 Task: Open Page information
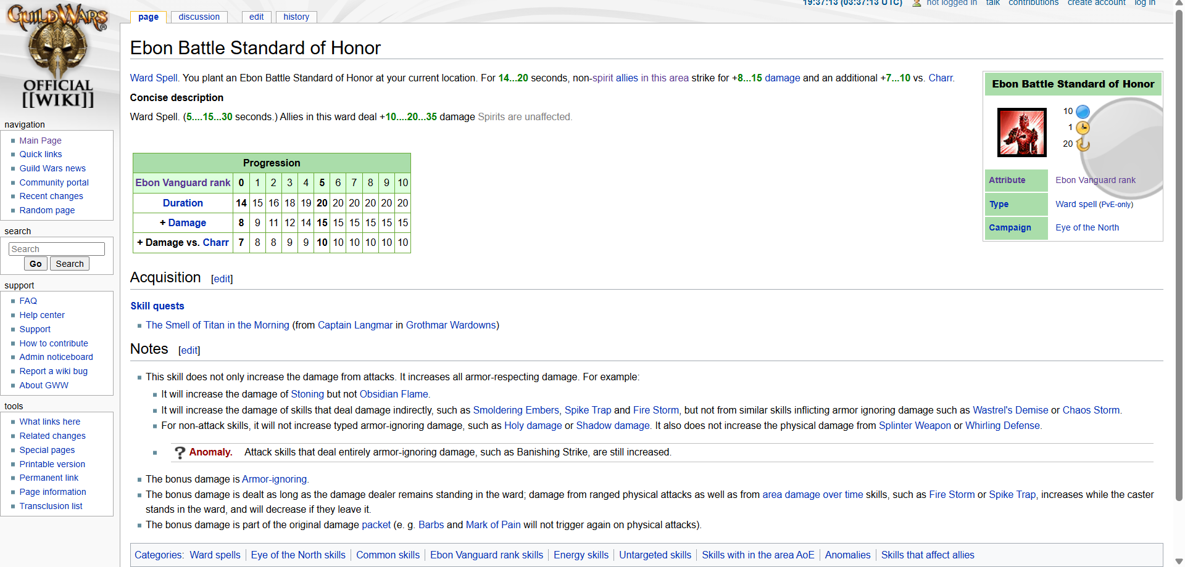(x=52, y=492)
